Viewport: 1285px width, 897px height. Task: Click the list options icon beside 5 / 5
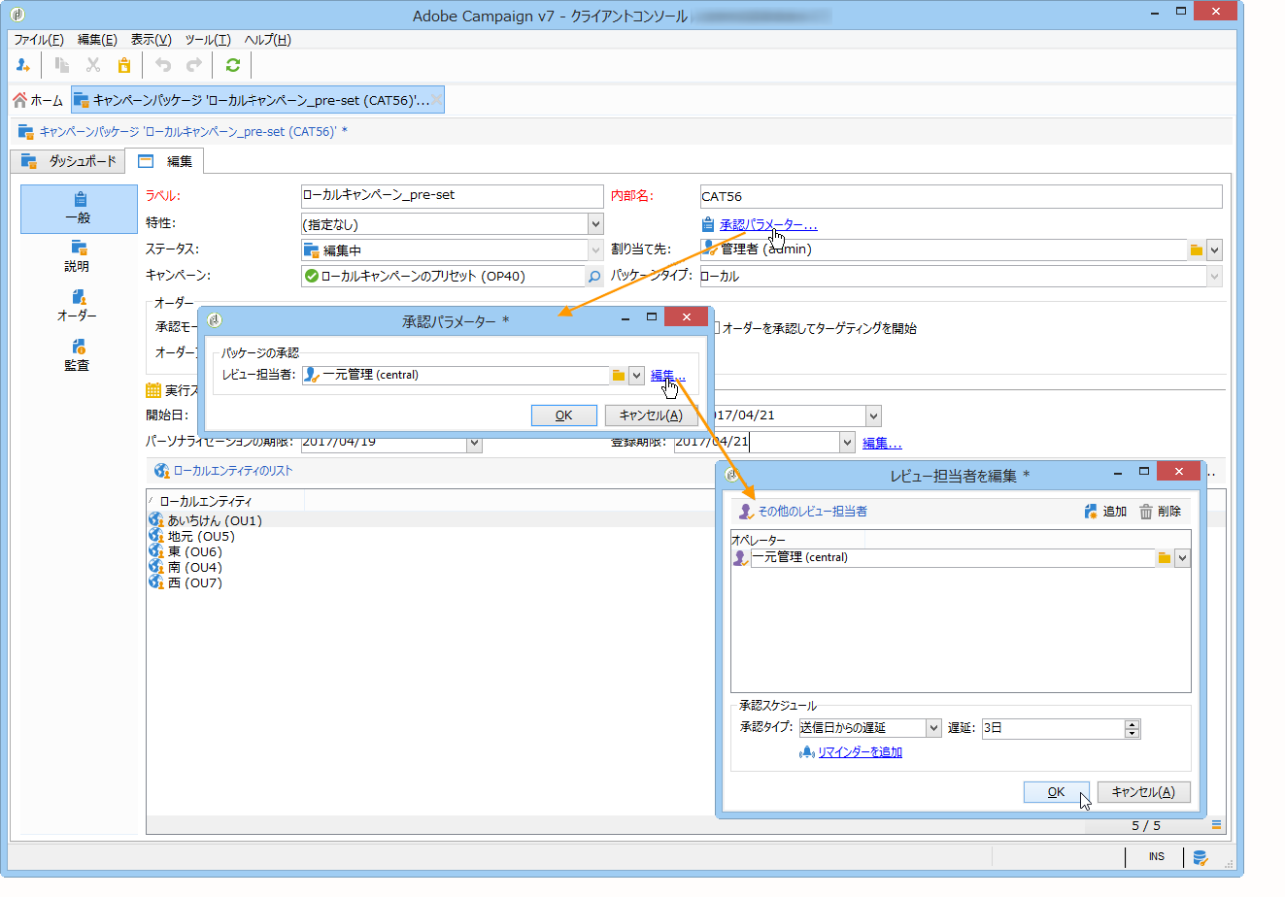[1216, 826]
